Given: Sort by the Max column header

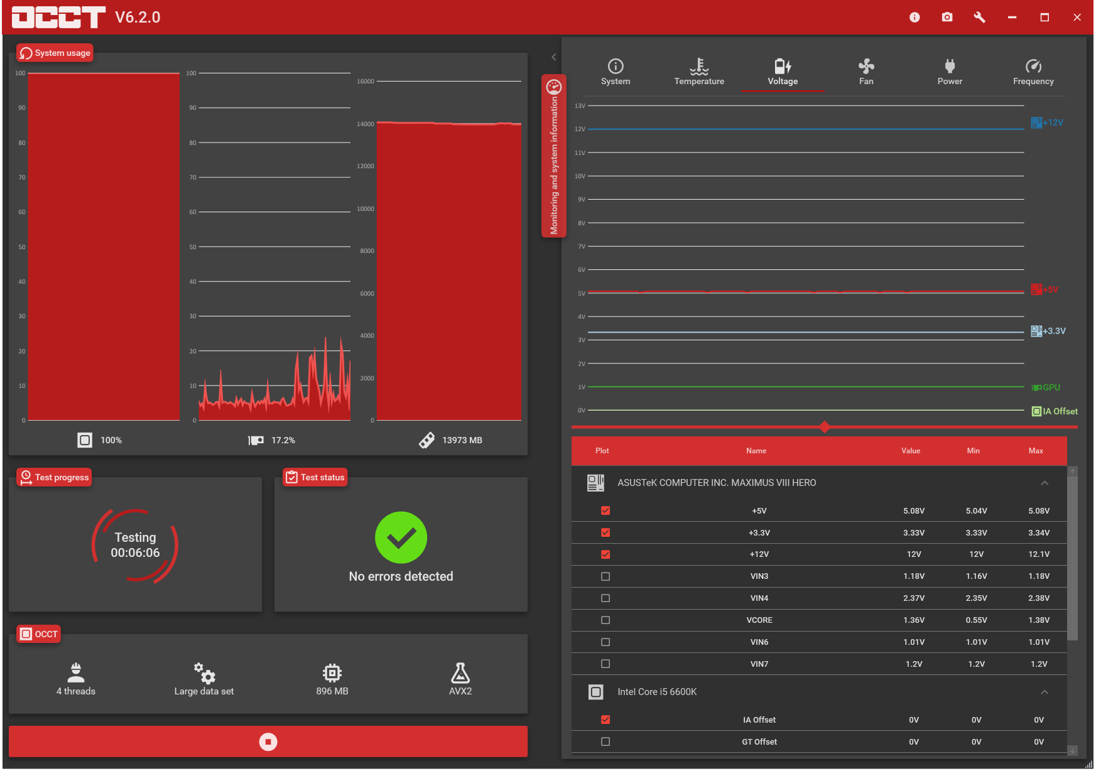Looking at the screenshot, I should (x=1036, y=451).
